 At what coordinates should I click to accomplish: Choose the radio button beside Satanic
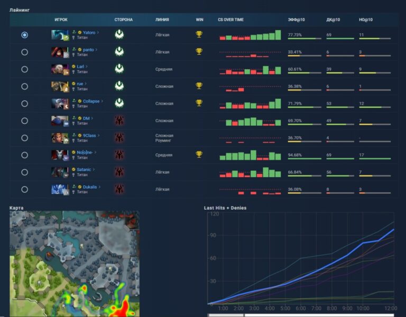[x=24, y=172]
